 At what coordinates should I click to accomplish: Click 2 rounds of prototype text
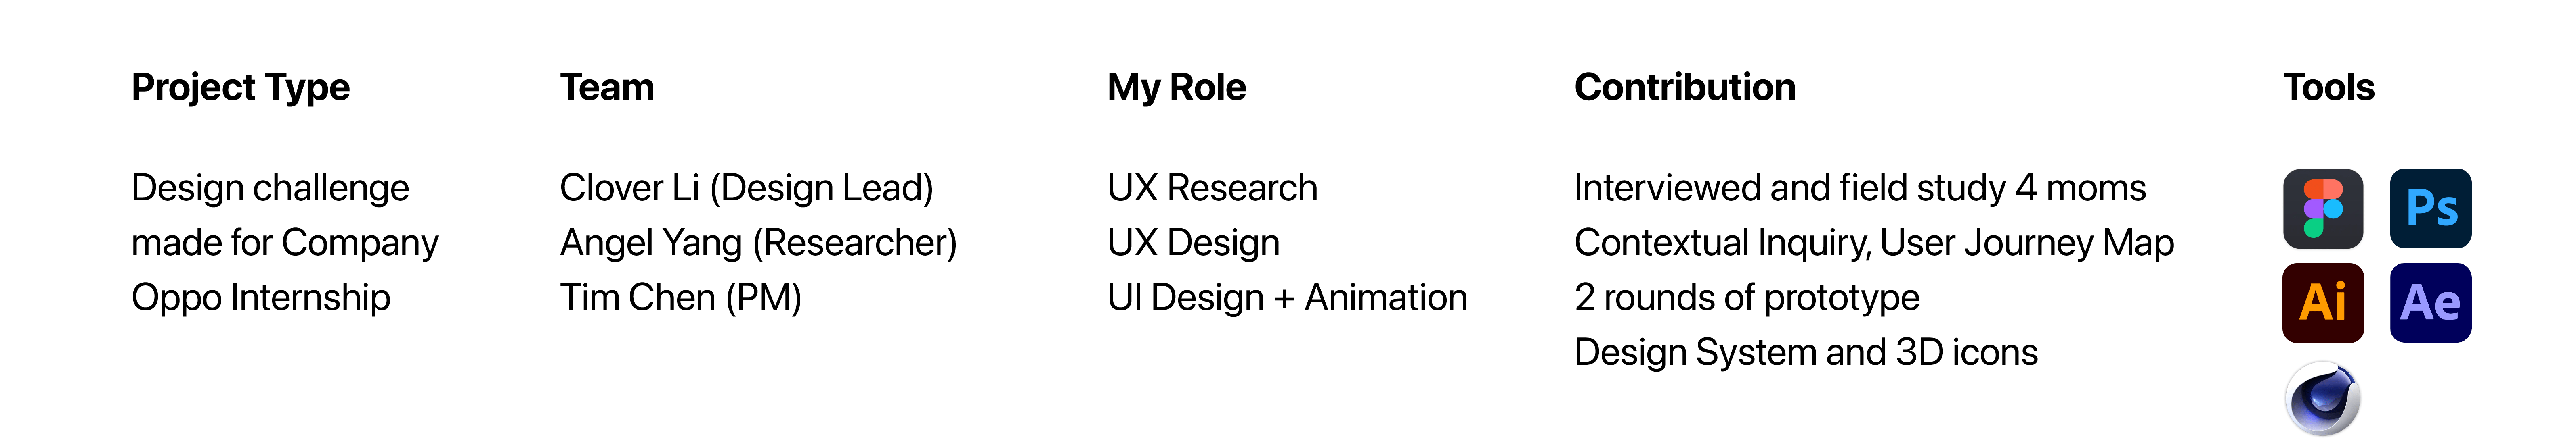(x=1748, y=298)
